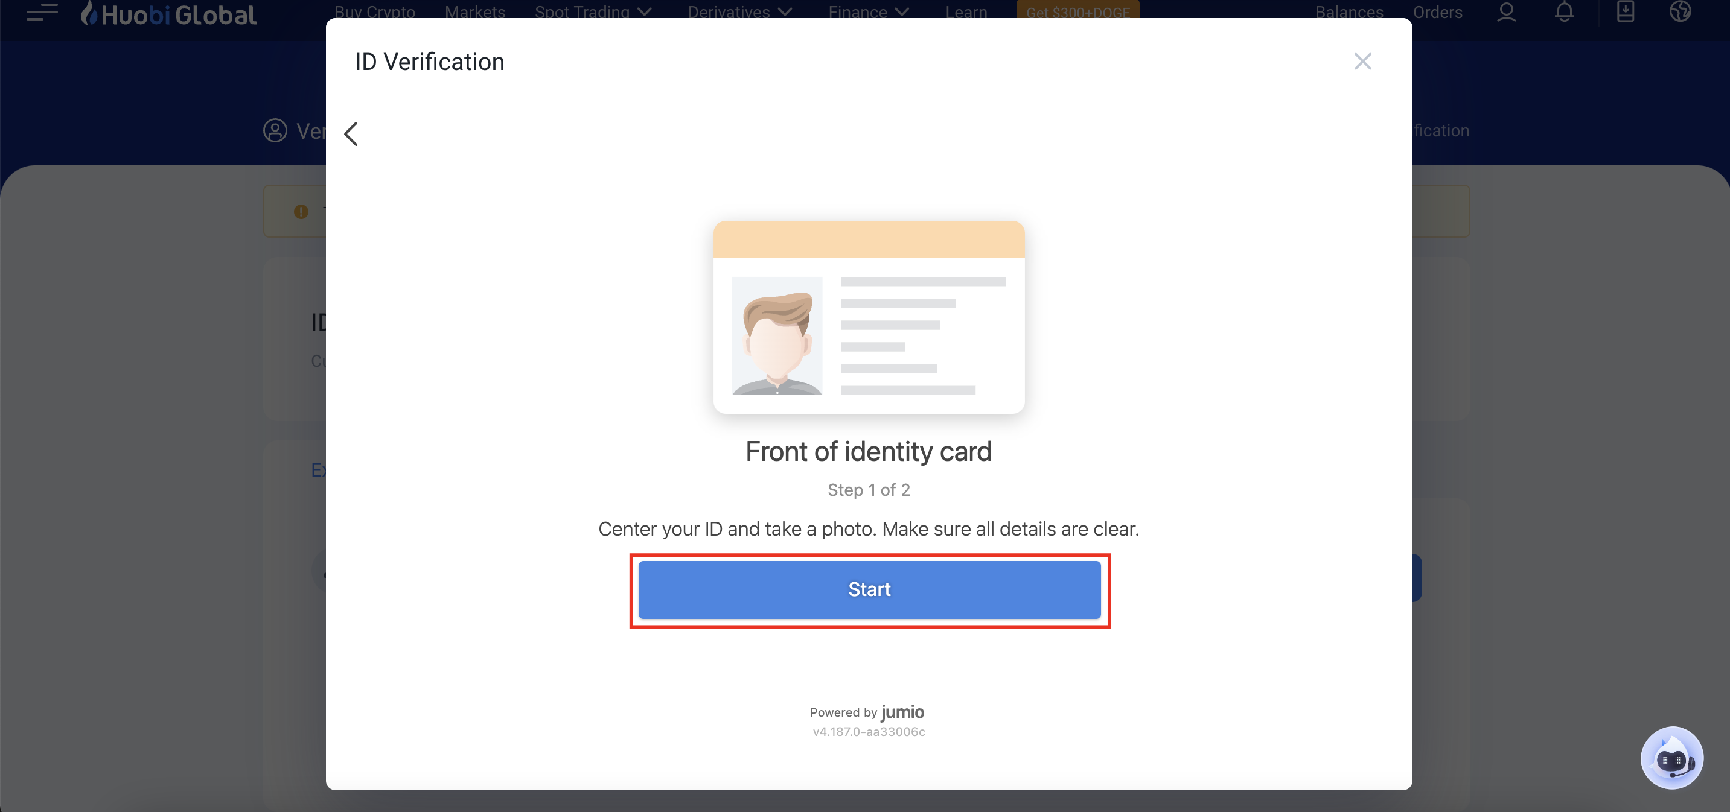Close the ID Verification dialog

1362,62
